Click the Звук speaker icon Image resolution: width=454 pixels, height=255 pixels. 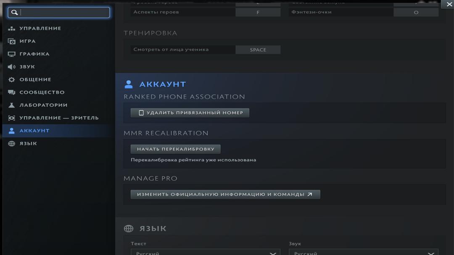point(12,66)
